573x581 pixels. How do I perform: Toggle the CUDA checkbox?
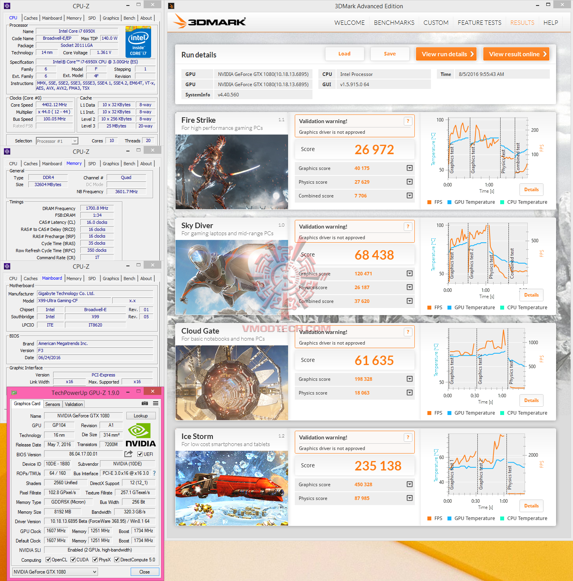[x=73, y=560]
